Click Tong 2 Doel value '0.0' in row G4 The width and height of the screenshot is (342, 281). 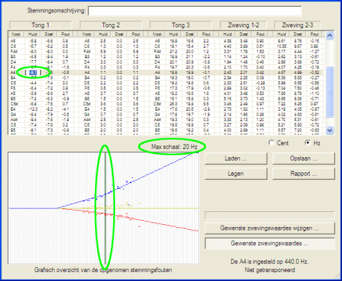point(119,114)
